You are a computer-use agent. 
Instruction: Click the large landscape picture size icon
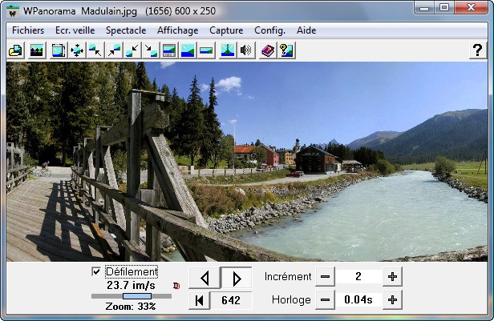point(188,50)
